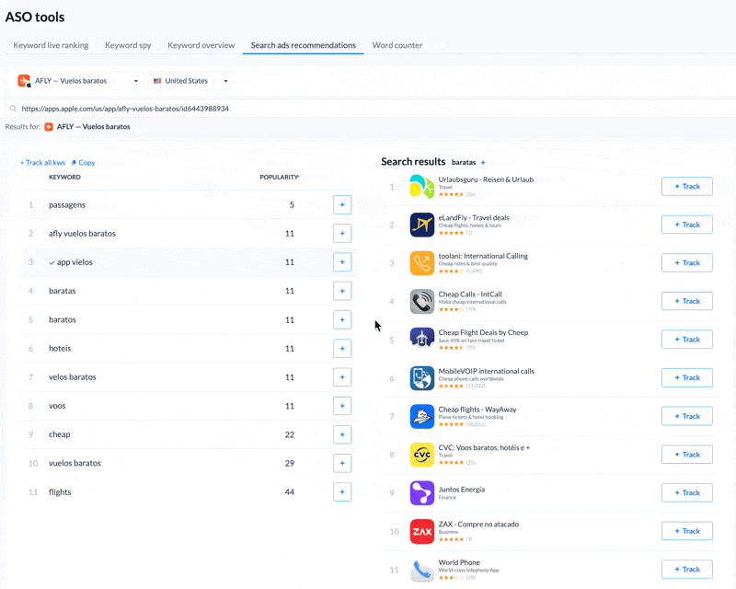Viewport: 736px width, 589px height.
Task: Select Search ads recommendations tab
Action: (x=304, y=45)
